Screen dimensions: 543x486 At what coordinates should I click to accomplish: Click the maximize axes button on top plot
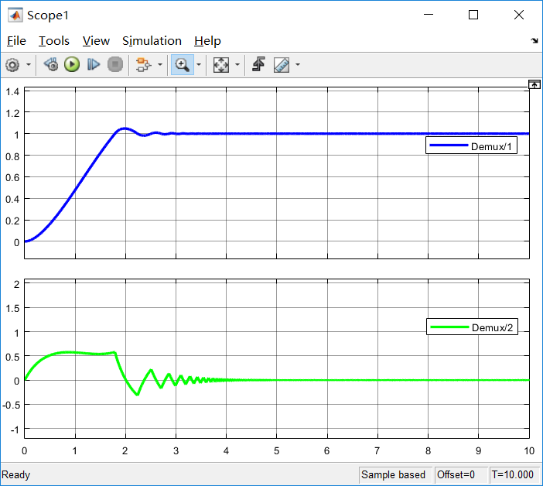coord(534,84)
